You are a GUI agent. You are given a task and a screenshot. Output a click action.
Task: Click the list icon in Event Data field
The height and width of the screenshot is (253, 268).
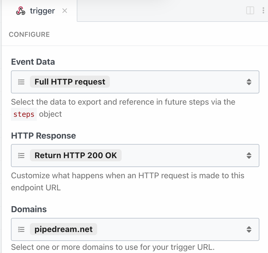pos(21,82)
